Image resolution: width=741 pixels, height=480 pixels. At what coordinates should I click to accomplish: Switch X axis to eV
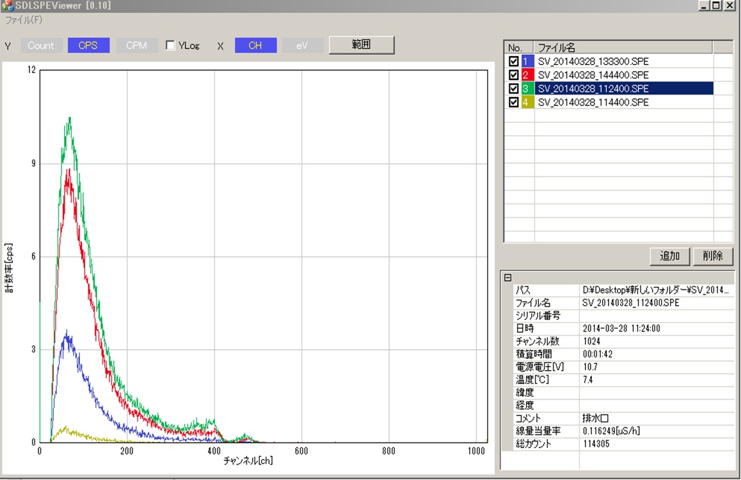pos(302,45)
